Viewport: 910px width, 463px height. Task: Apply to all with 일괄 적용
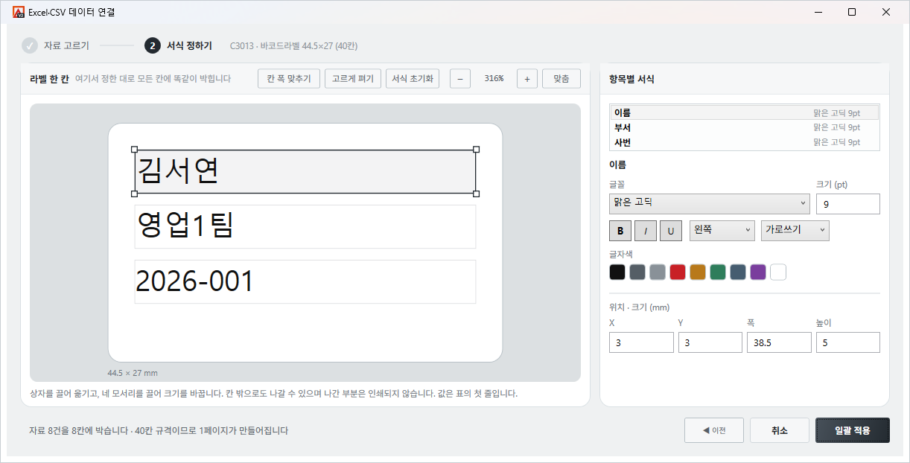[x=853, y=430]
